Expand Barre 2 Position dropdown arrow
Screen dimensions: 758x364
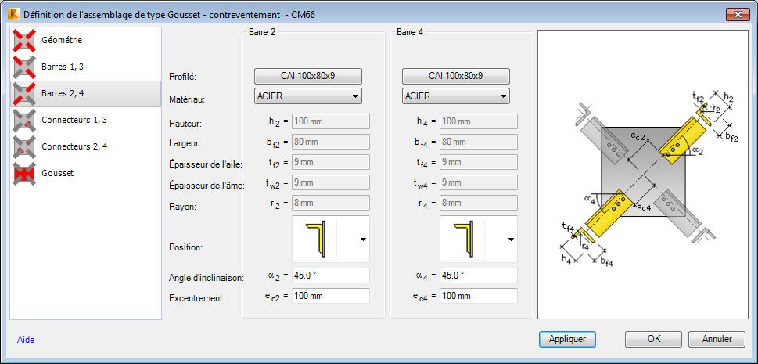(364, 239)
